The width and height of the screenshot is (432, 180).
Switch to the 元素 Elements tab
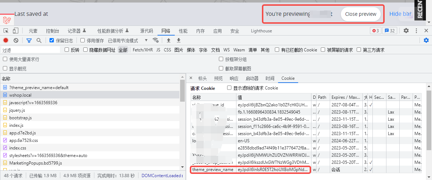tap(33, 31)
